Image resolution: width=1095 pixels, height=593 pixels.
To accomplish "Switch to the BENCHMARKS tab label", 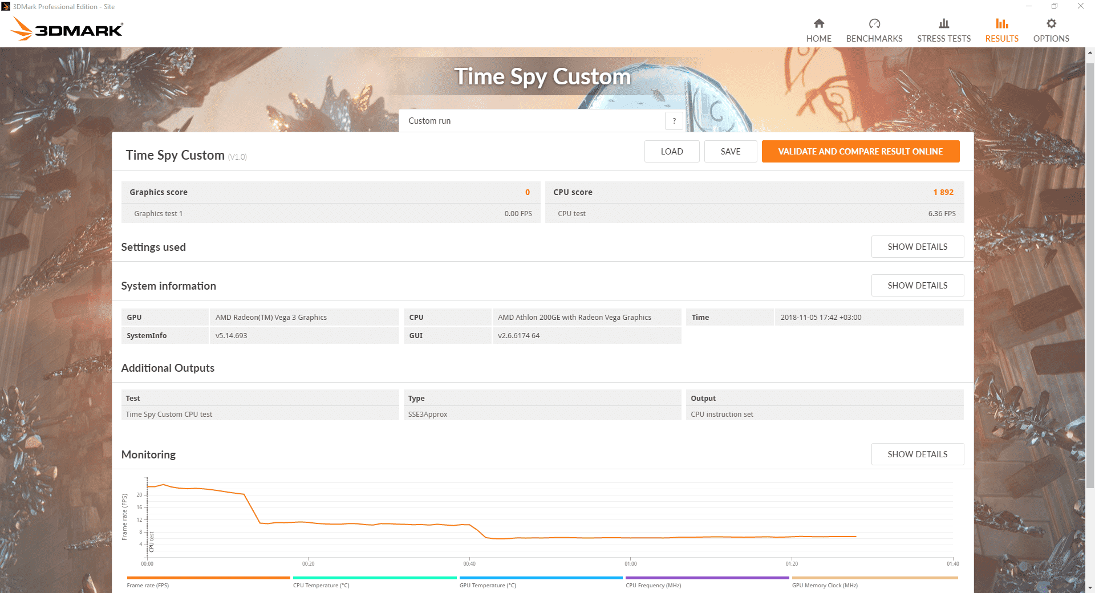I will 874,39.
